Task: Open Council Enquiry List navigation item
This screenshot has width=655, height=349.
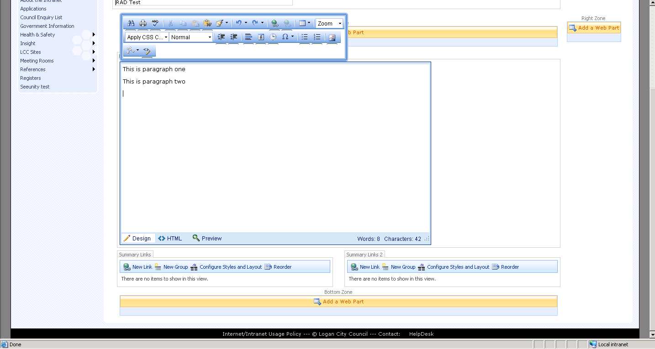Action: coord(41,17)
